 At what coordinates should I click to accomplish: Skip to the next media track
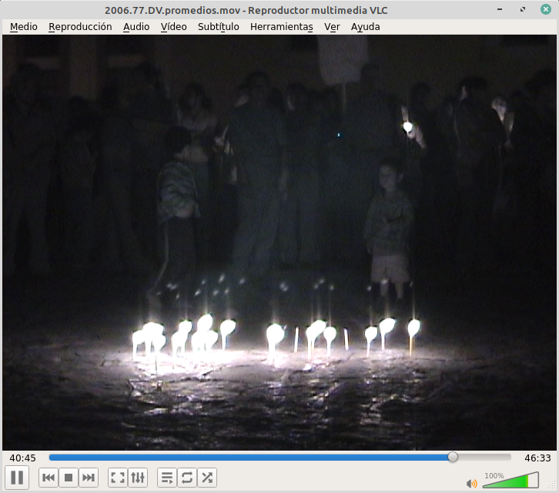click(x=89, y=478)
